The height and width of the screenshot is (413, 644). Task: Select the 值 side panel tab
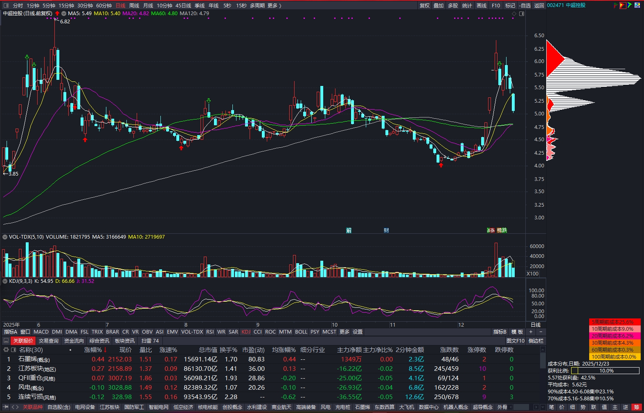(x=604, y=407)
